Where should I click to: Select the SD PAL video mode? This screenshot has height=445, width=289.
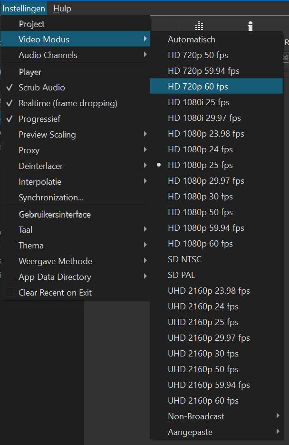coord(181,275)
